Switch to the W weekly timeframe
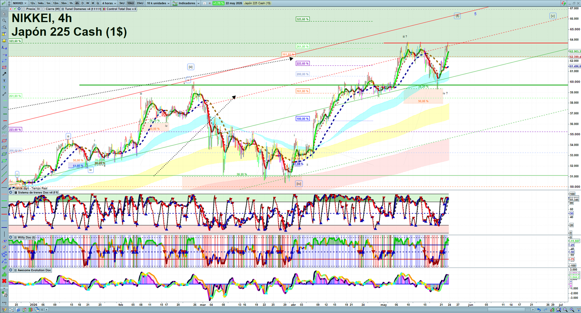This screenshot has width=581, height=313. 88,3
